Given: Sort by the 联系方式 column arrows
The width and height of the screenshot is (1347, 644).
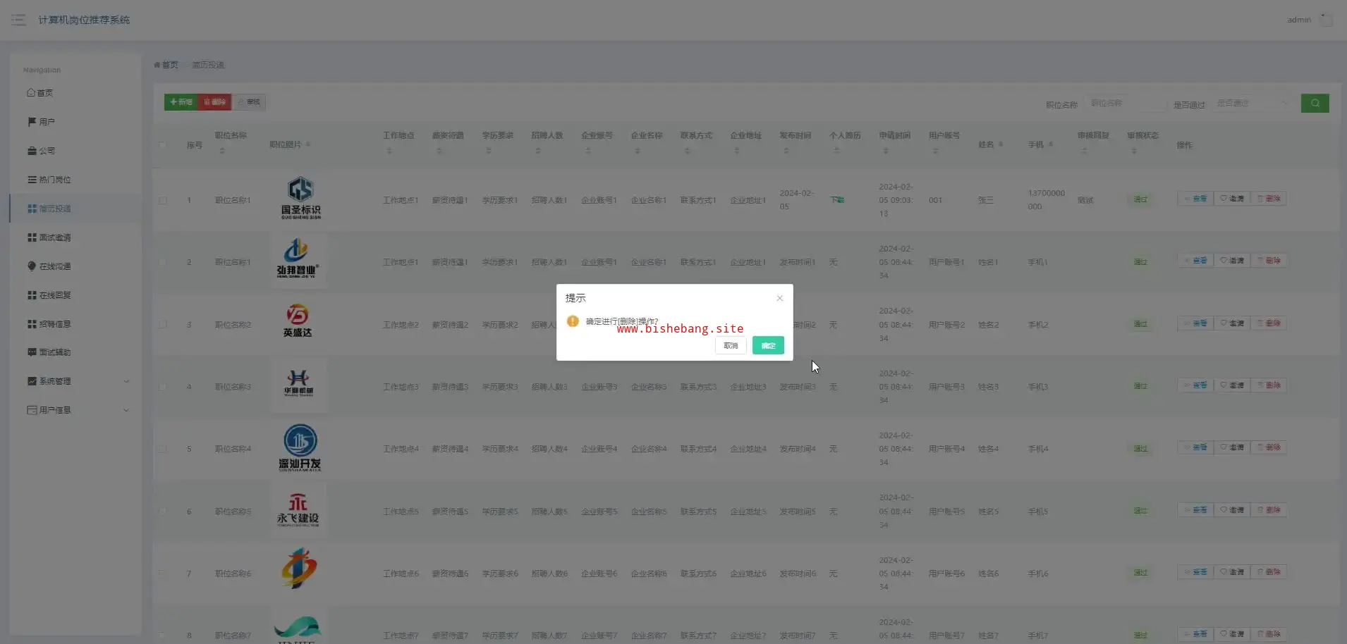Looking at the screenshot, I should coord(688,151).
